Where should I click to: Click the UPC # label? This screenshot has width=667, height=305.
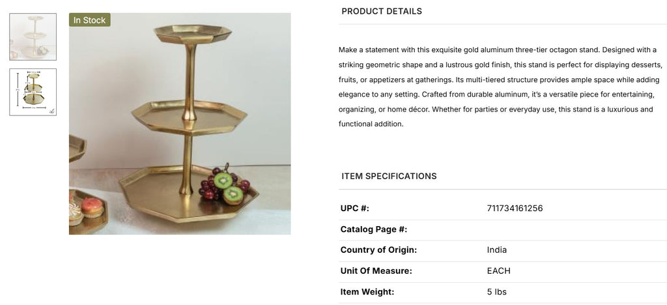point(355,209)
